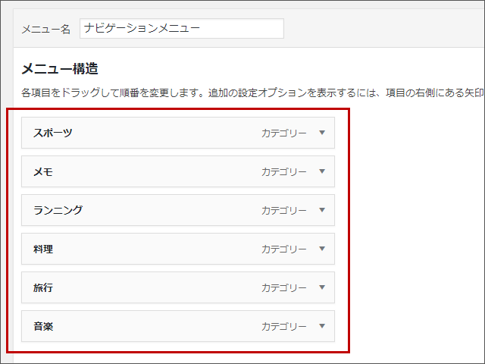Select the 音楽 menu item title
The height and width of the screenshot is (364, 485).
coord(43,326)
